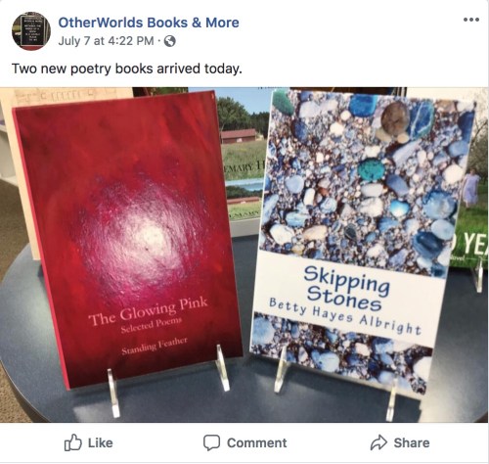The image size is (489, 464).
Task: Open photo at The Glowing Pink title
Action: pyautogui.click(x=148, y=310)
